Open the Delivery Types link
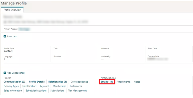This screenshot has height=98, width=193. (x=11, y=86)
